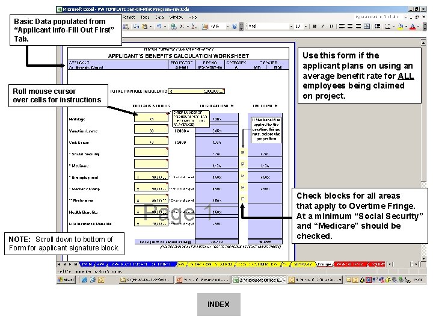
Task: Click the Copy icon in toolbar
Action: [x=136, y=26]
